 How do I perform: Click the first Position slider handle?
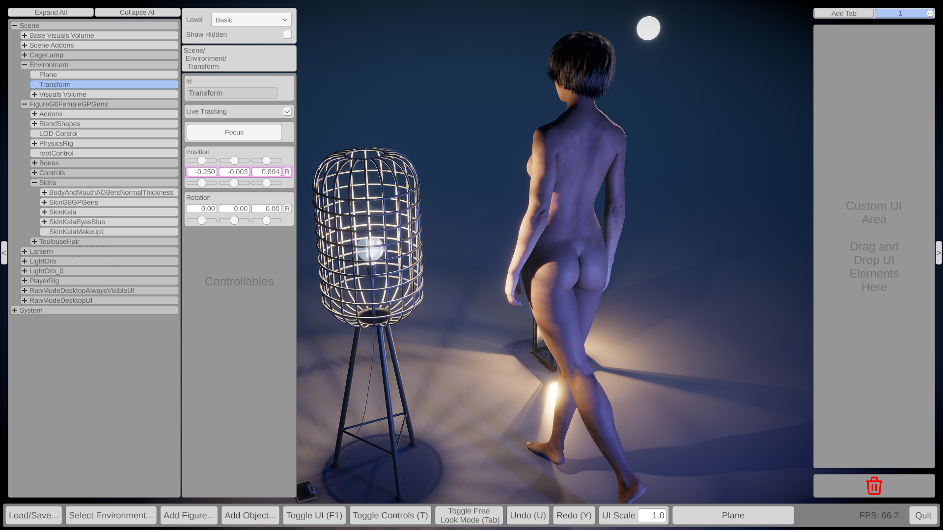coord(202,160)
